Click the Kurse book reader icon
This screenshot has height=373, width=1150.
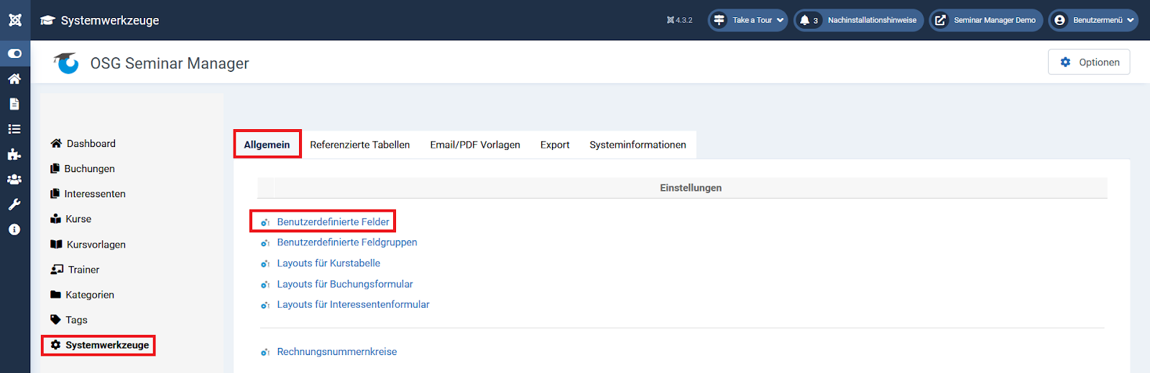[x=55, y=219]
